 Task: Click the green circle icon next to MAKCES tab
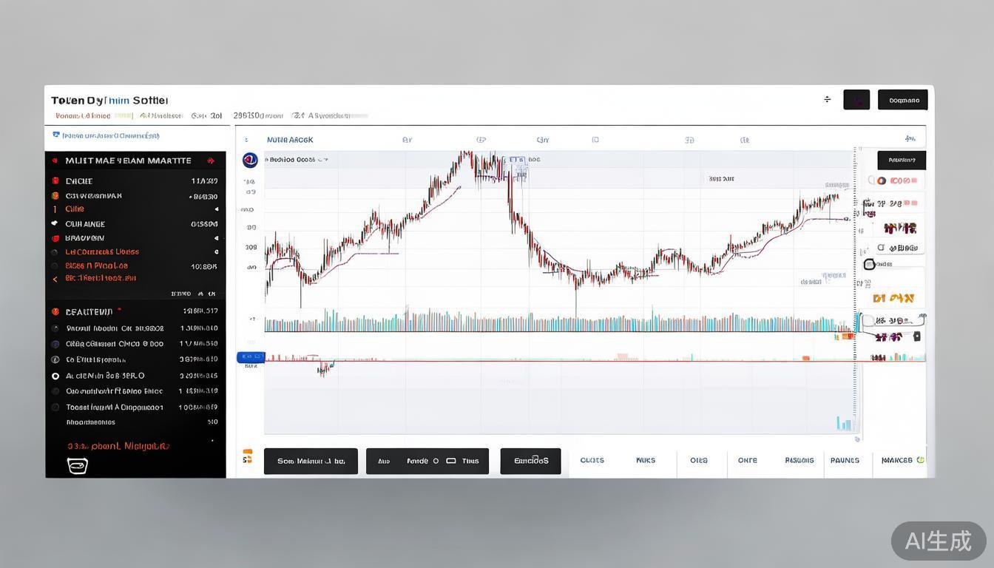click(x=920, y=460)
